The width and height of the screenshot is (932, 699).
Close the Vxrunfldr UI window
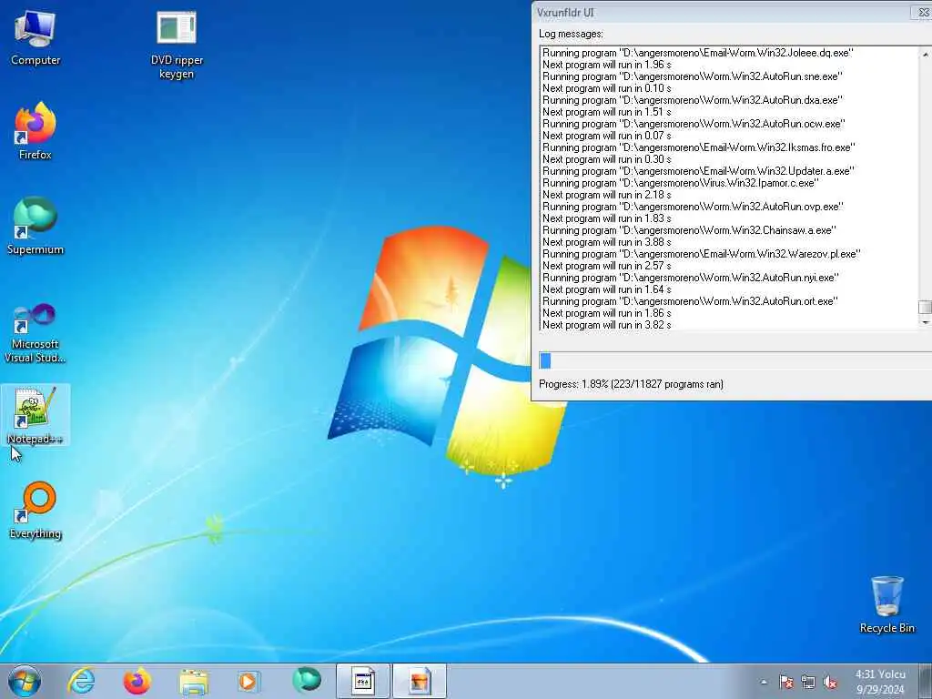point(923,13)
